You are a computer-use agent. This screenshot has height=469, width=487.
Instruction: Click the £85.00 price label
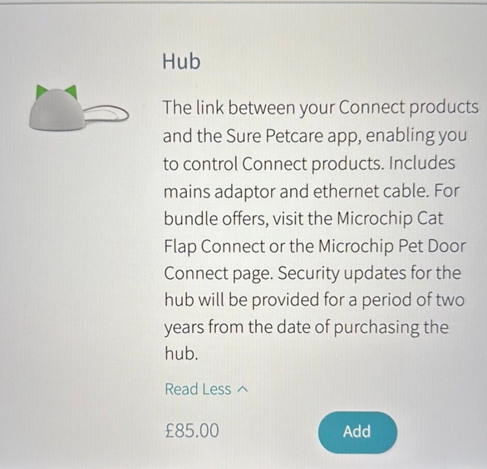tap(192, 431)
